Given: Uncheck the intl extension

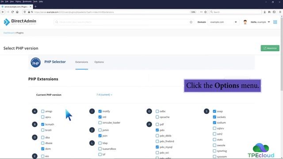Looking at the screenshot, I should tap(100, 117).
